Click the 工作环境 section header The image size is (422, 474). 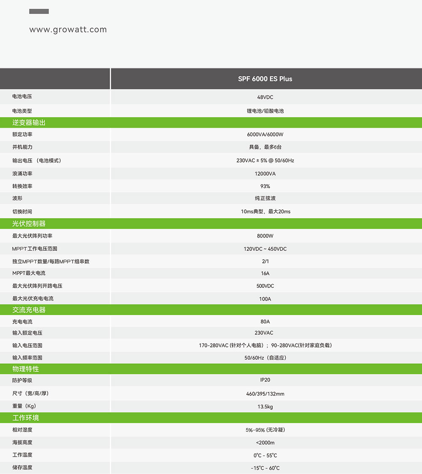click(x=25, y=418)
